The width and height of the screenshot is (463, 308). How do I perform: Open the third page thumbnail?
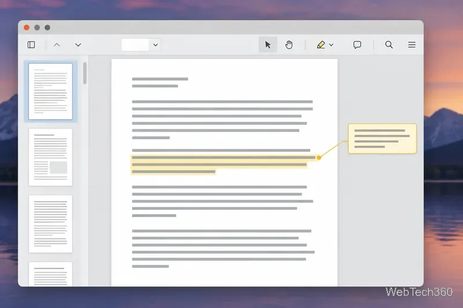[x=50, y=224]
